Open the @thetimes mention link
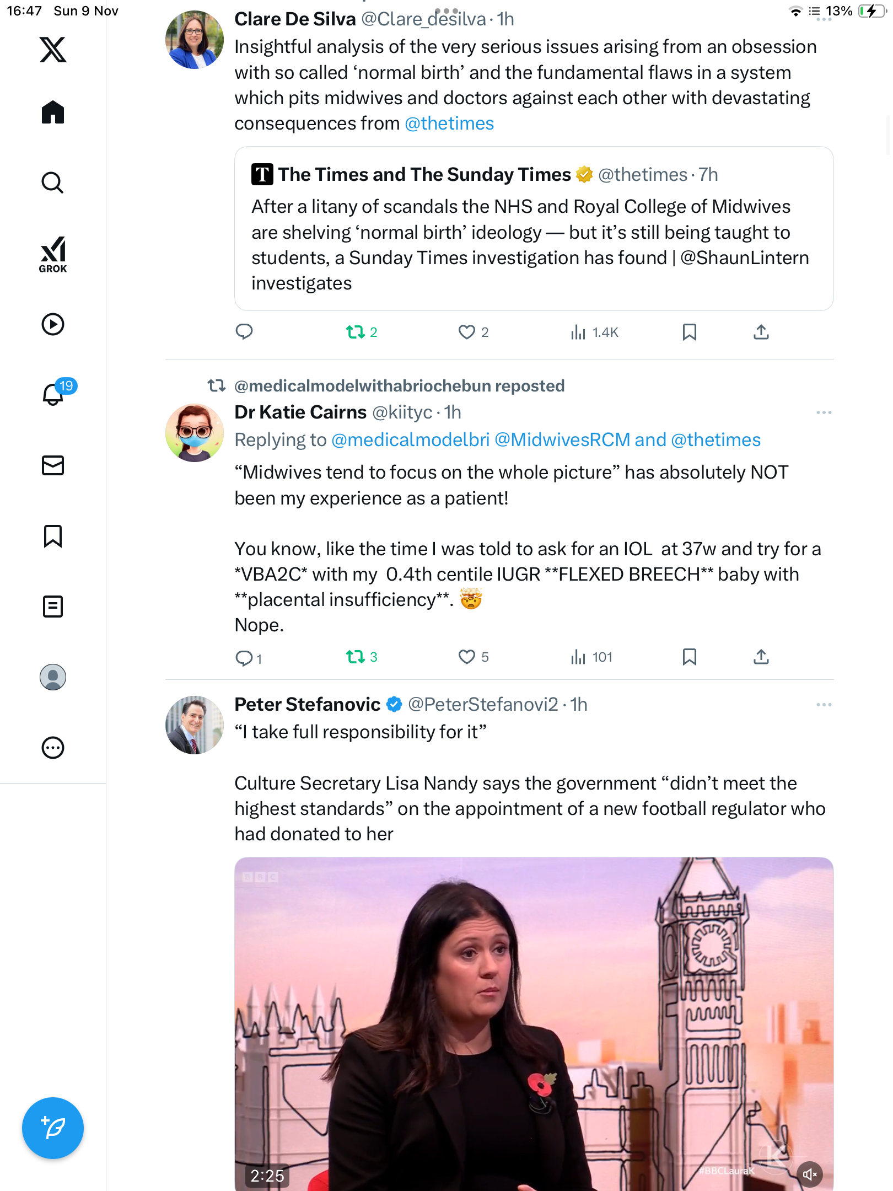Viewport: 893px width, 1191px height. [x=449, y=124]
